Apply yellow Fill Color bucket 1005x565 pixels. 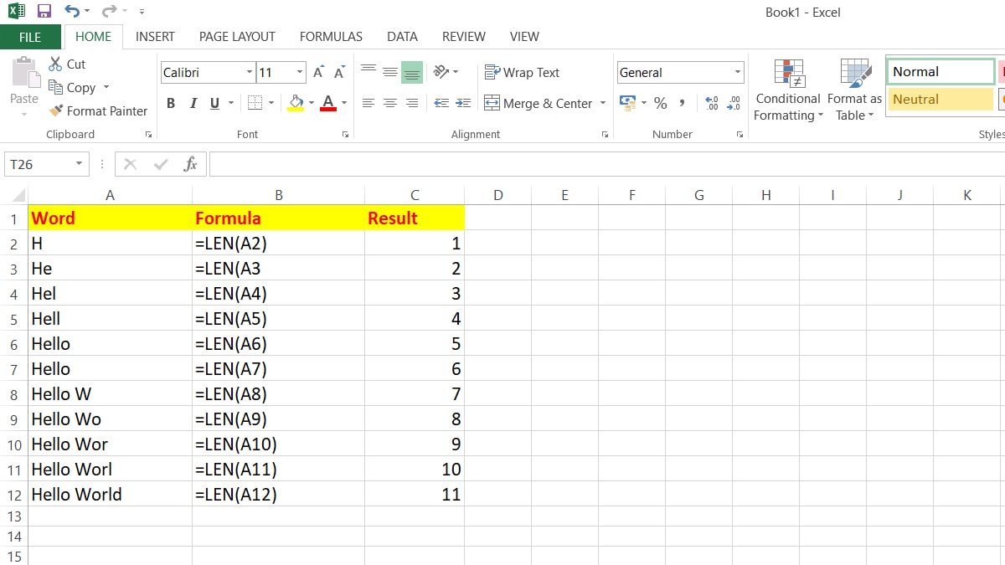[296, 103]
